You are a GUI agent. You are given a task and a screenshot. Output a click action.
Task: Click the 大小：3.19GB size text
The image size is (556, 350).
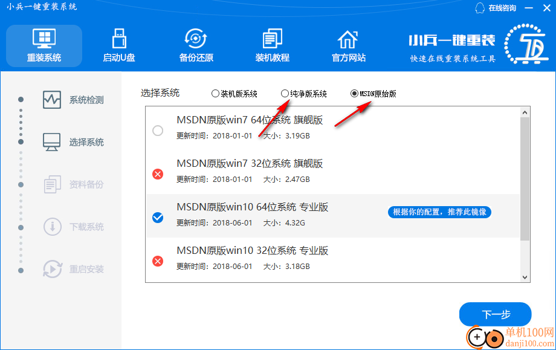[286, 136]
